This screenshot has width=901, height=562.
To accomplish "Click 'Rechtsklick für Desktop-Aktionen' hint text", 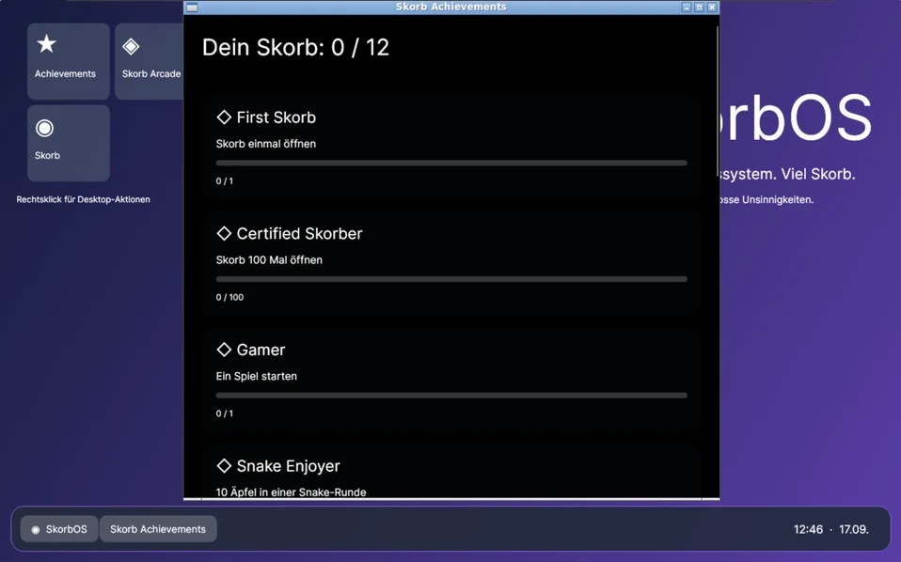I will (x=83, y=199).
